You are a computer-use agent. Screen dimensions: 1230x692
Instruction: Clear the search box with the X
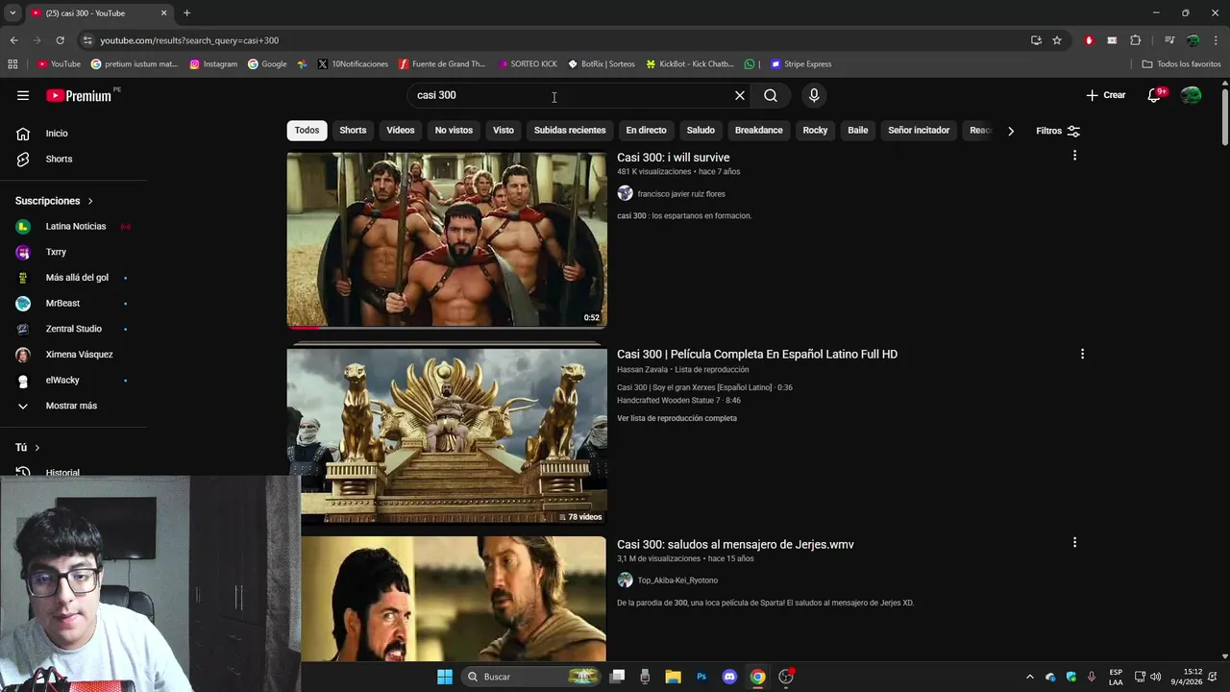point(740,95)
